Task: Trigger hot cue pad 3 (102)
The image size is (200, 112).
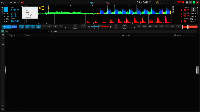Action: point(33,27)
